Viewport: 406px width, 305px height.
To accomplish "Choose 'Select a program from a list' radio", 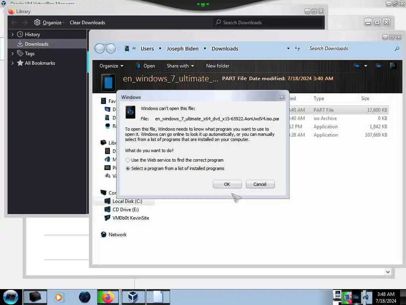I will pos(128,168).
